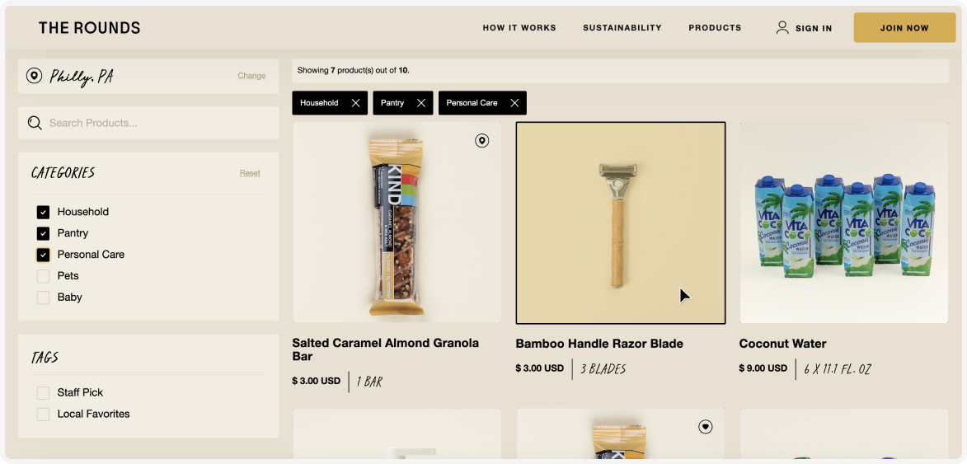
Task: Click the heart badge on the lower product card
Action: click(706, 426)
